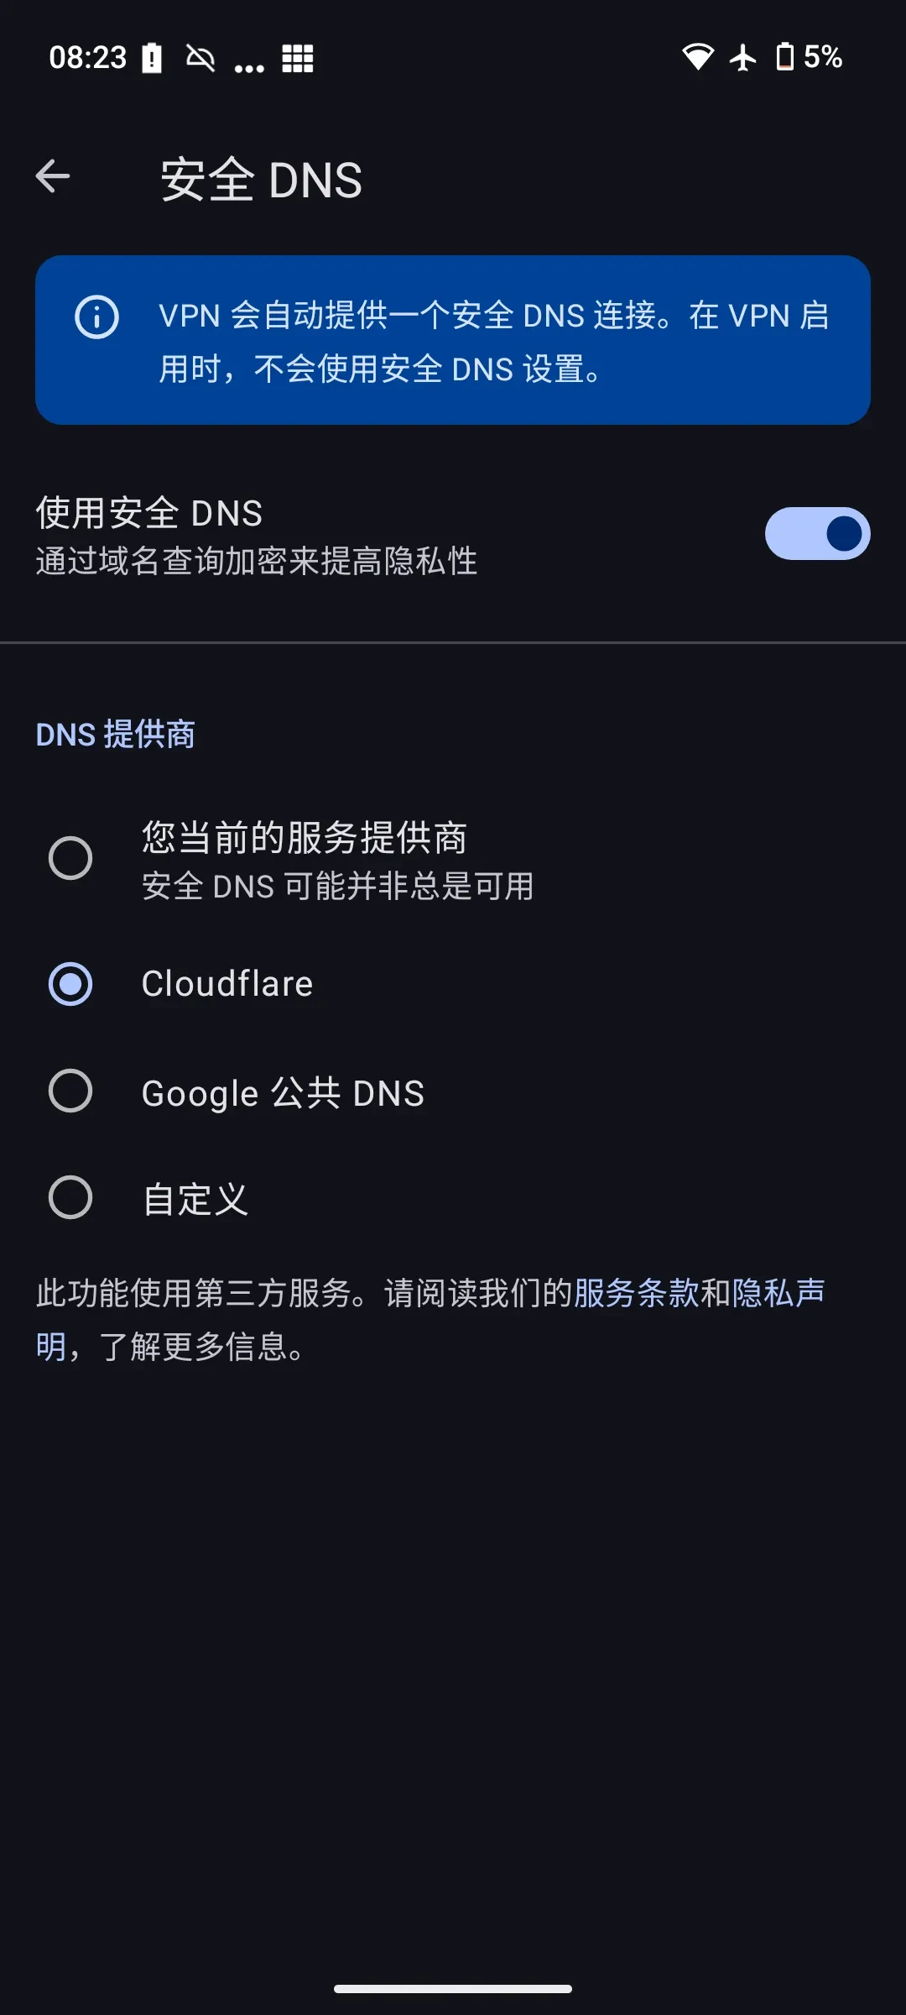This screenshot has height=2015, width=906.
Task: Tap the grid apps status icon
Action: point(298,58)
